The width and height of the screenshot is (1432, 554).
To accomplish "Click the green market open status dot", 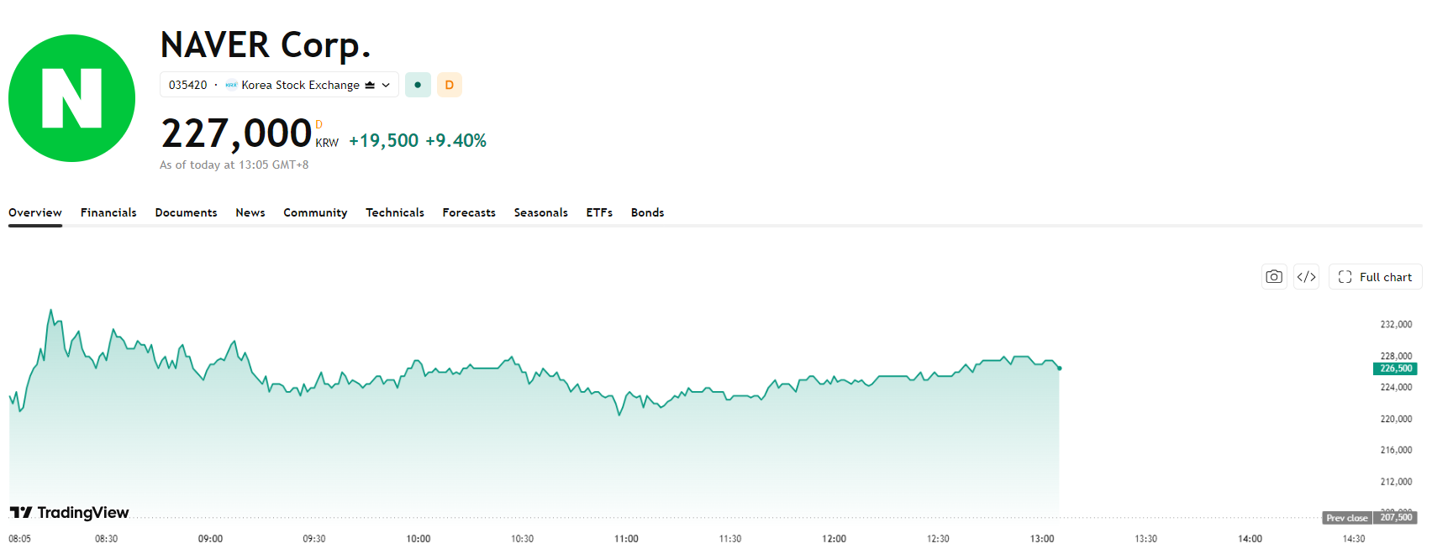I will 418,85.
